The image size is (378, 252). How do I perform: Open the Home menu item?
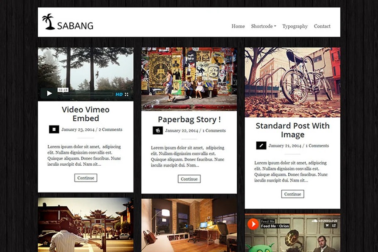pyautogui.click(x=238, y=26)
